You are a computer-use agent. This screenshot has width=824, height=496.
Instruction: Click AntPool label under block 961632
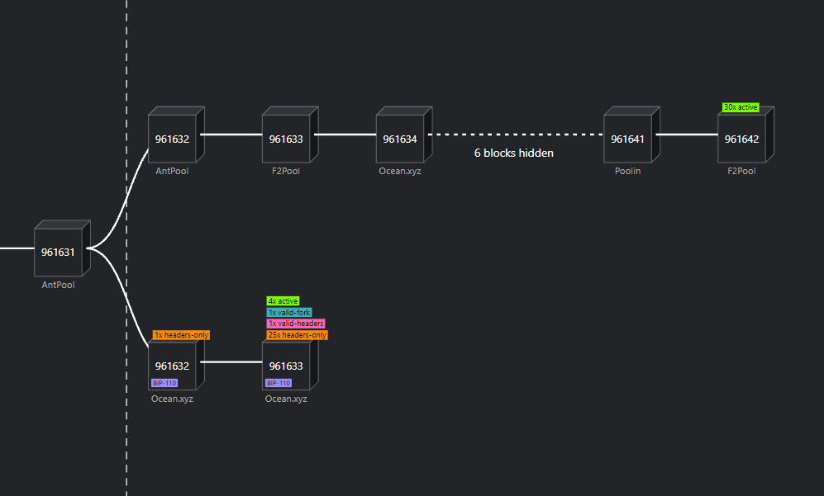pyautogui.click(x=172, y=171)
